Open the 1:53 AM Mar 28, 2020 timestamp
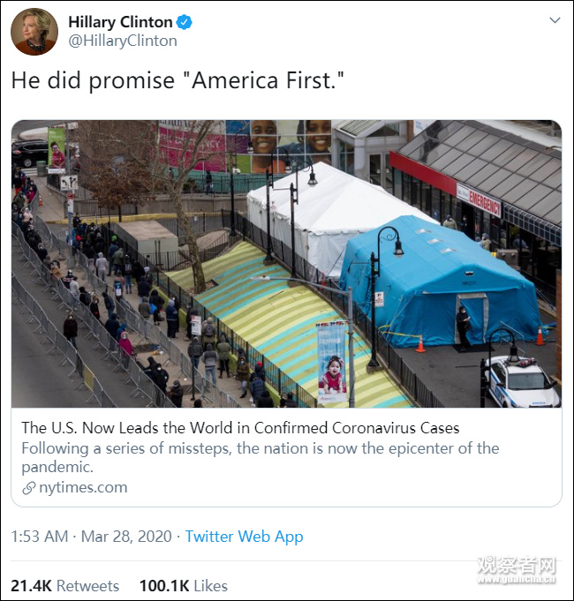 coord(91,536)
